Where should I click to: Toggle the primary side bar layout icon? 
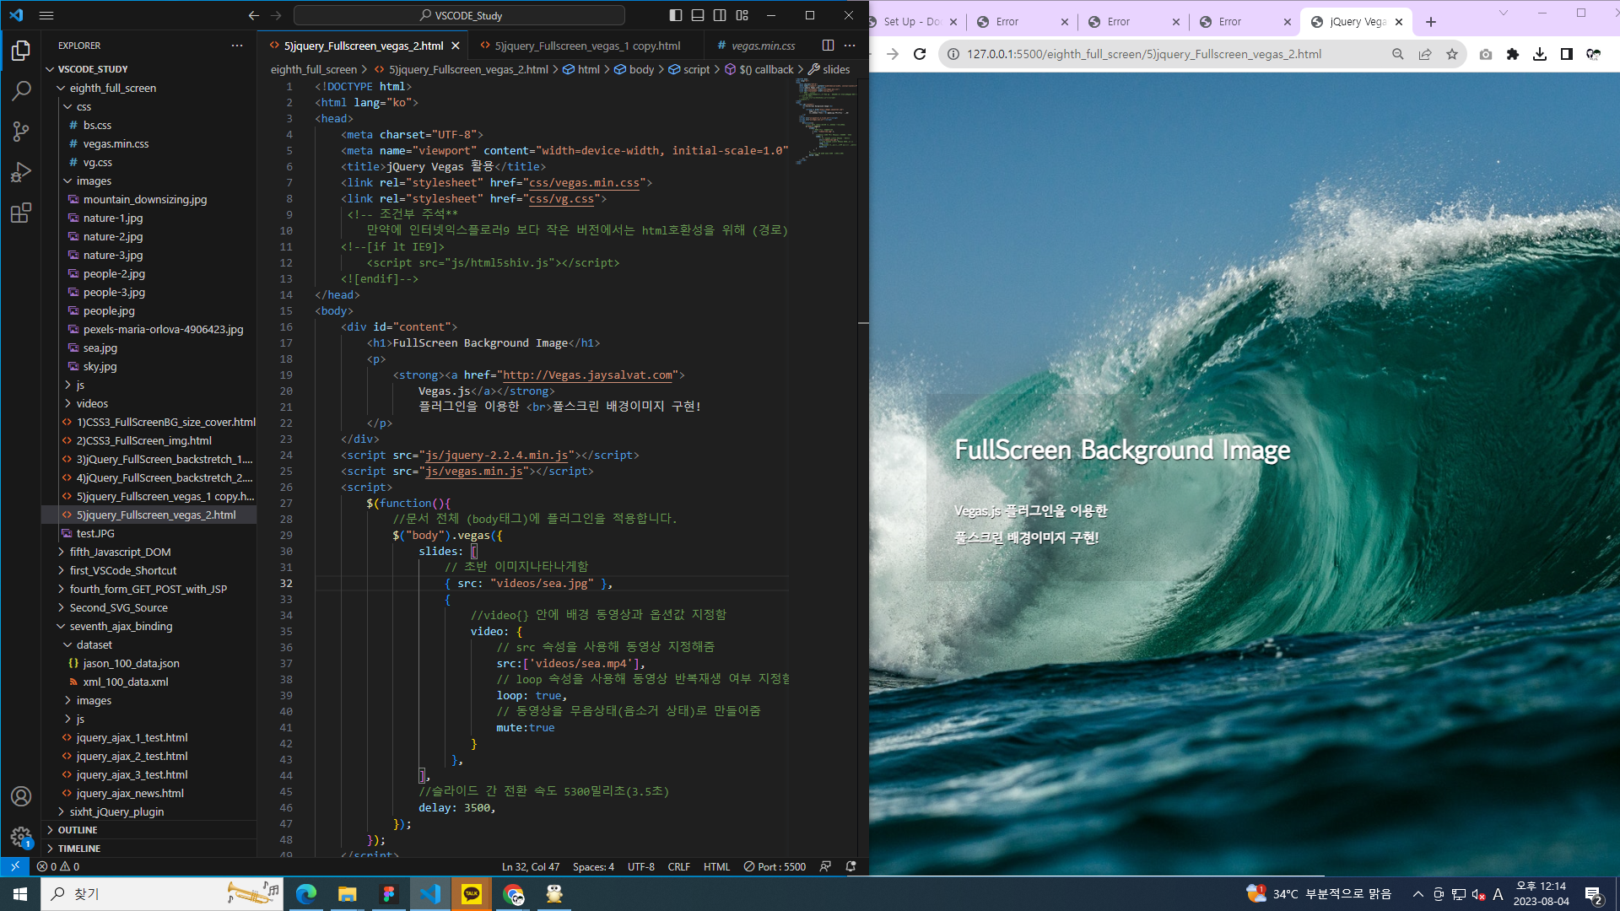(676, 15)
